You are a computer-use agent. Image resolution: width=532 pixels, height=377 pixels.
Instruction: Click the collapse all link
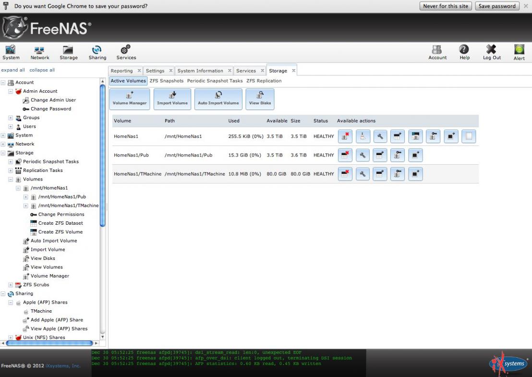(x=42, y=70)
